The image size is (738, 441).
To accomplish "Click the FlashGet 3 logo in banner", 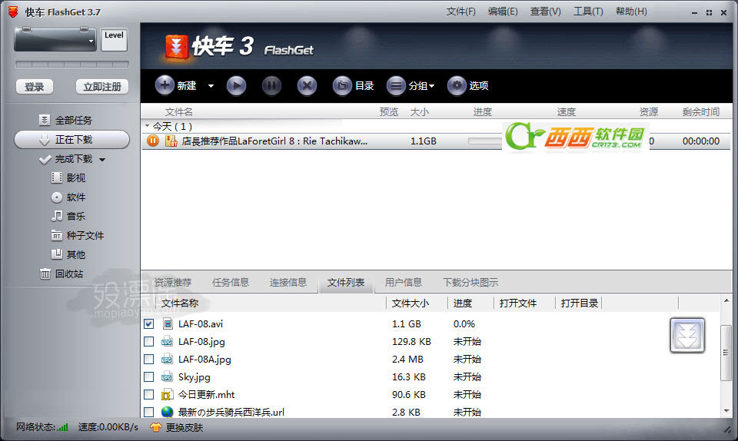I will pyautogui.click(x=177, y=47).
